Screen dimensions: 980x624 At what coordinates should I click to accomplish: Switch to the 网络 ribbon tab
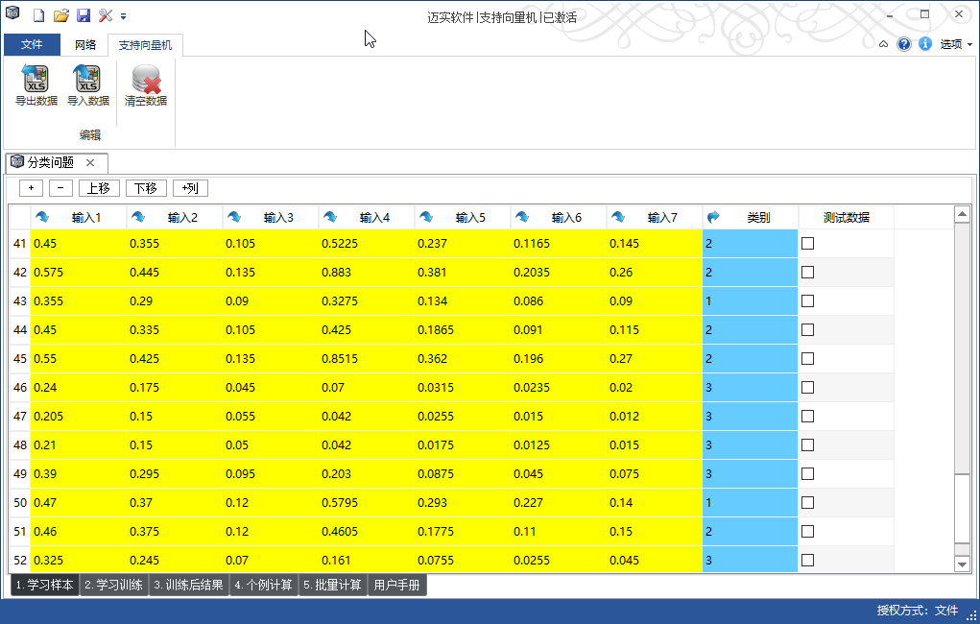click(x=85, y=45)
